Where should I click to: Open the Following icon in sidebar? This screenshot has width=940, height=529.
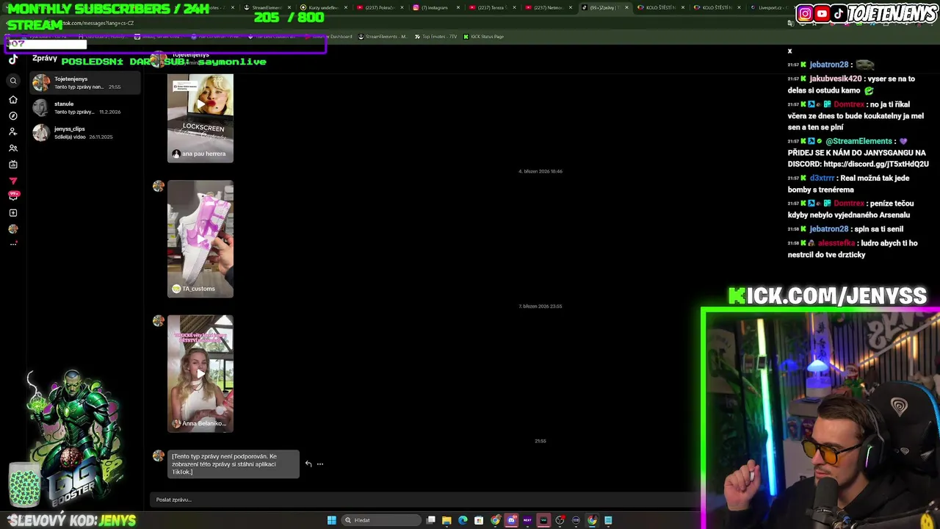pos(13,132)
